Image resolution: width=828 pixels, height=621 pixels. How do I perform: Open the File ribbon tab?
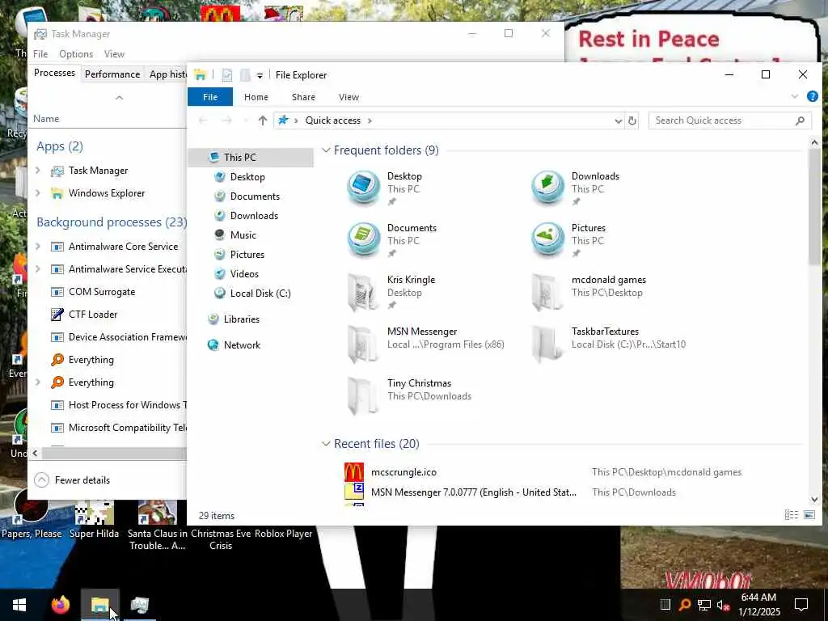click(210, 97)
